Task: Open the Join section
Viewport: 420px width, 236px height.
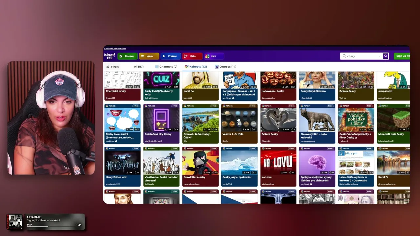Action: tap(214, 56)
